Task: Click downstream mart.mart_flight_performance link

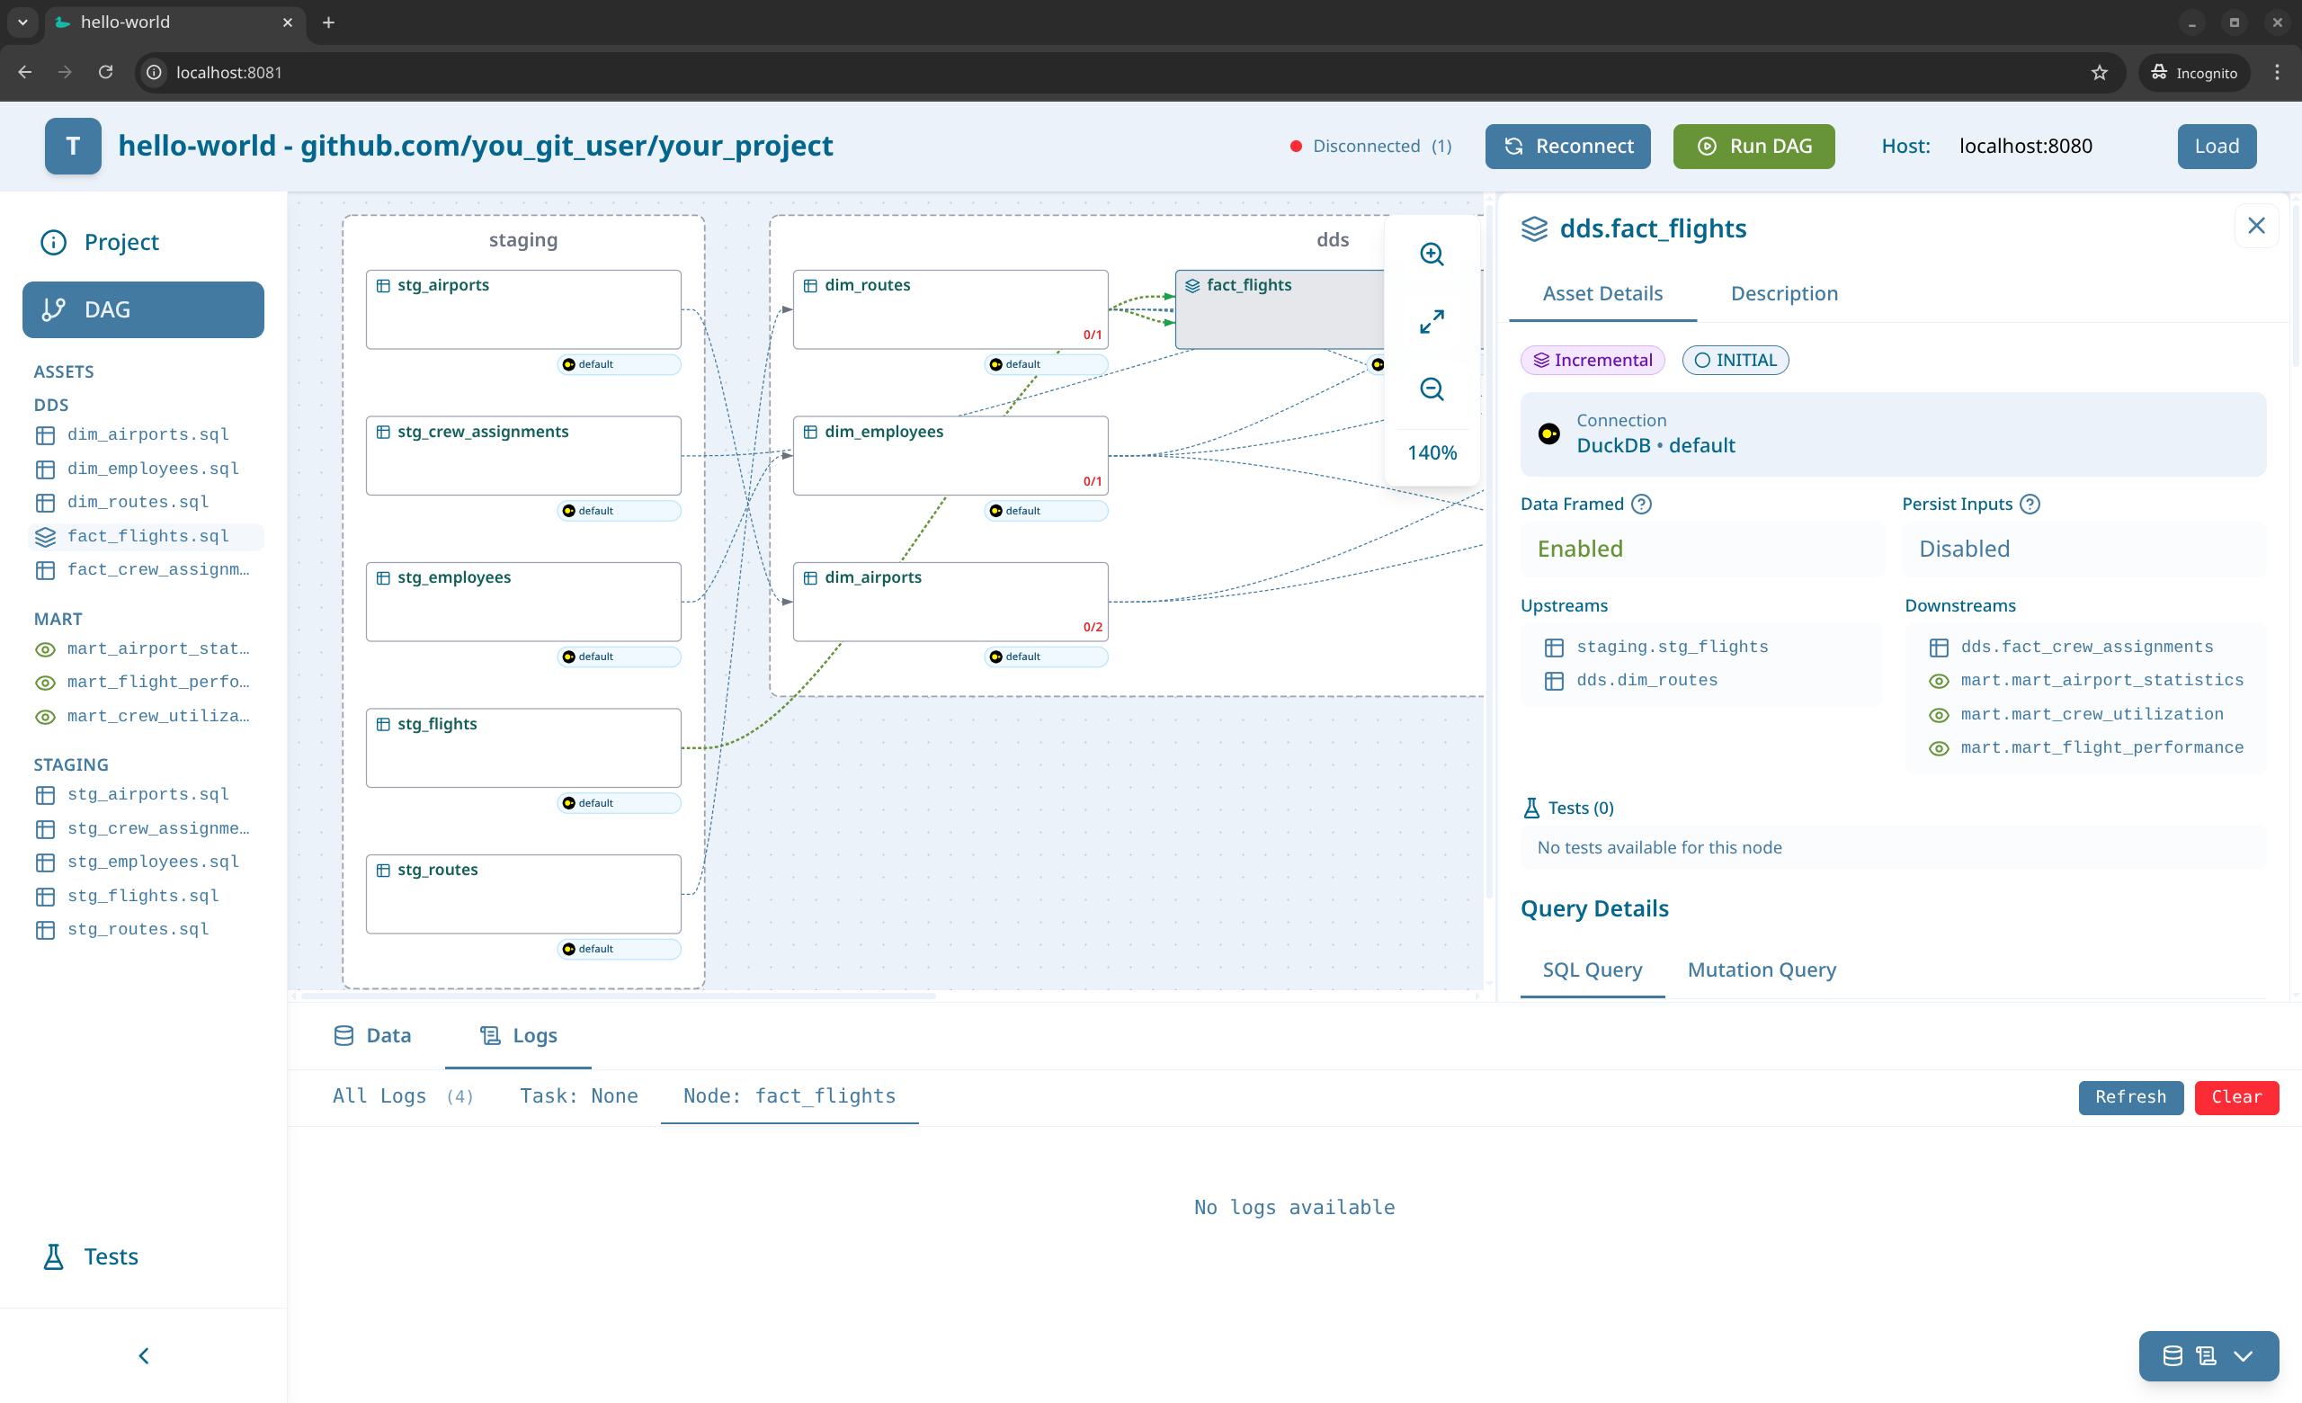Action: [x=2101, y=747]
